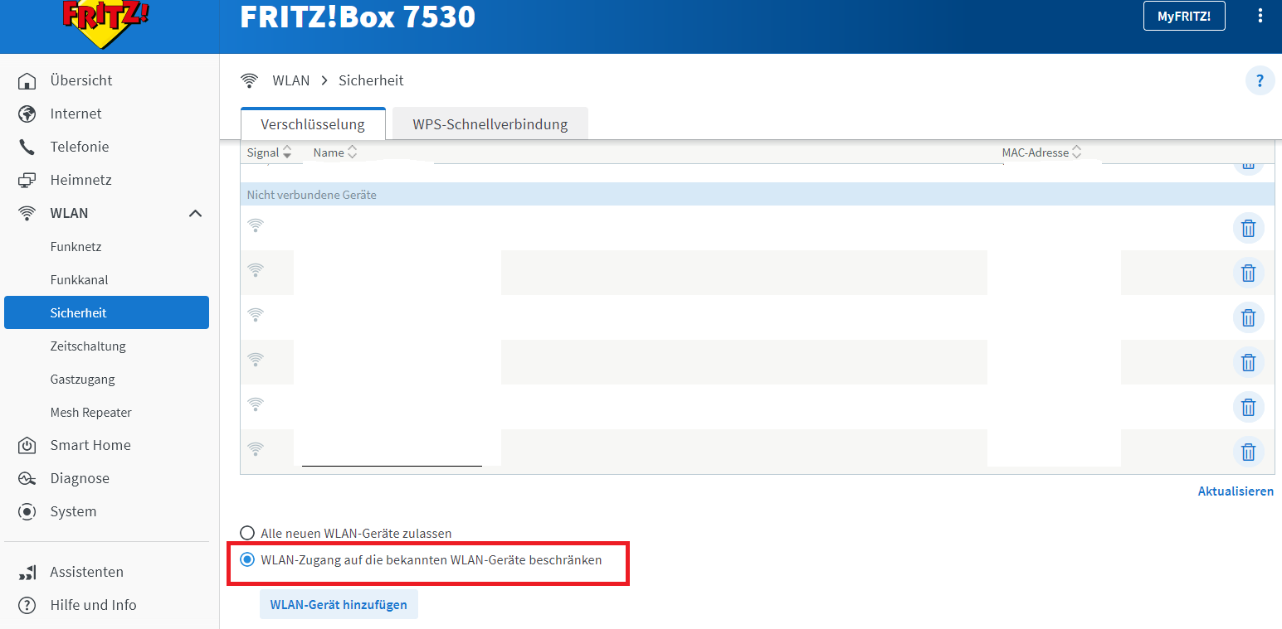Collapse the WLAN submenu chevron
Viewport: 1282px width, 629px height.
point(196,213)
